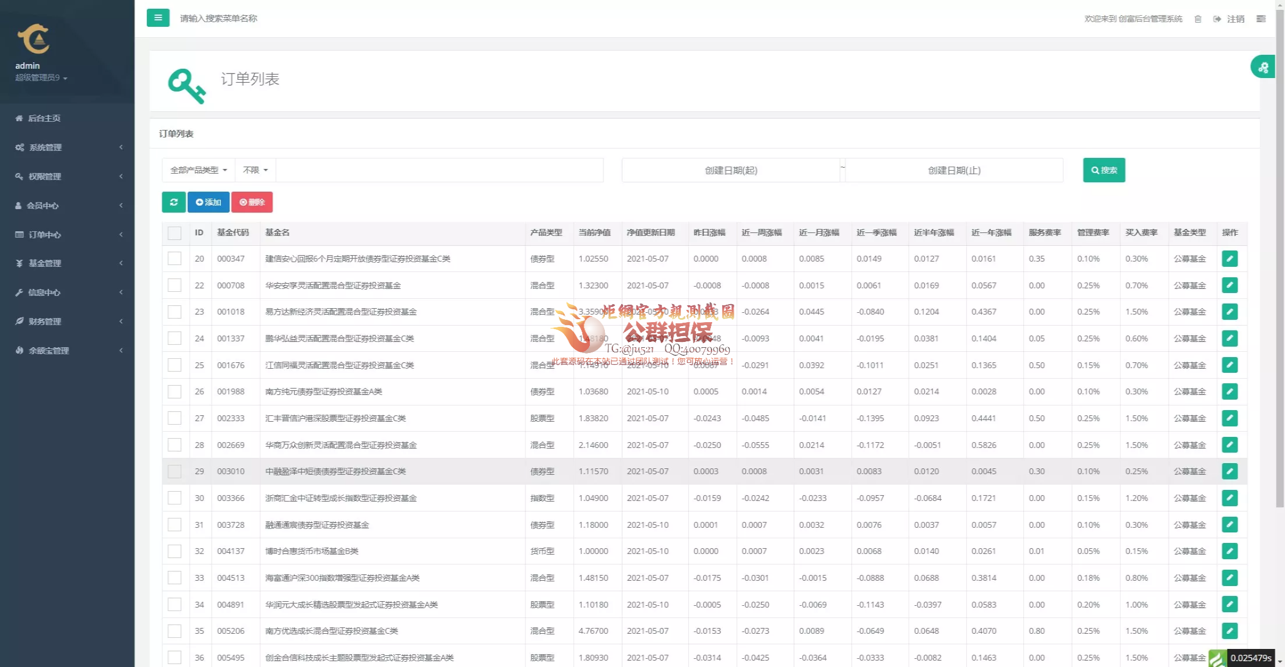Screen dimensions: 1285x667
Task: Click edit icon for row ID 29
Action: (1230, 471)
